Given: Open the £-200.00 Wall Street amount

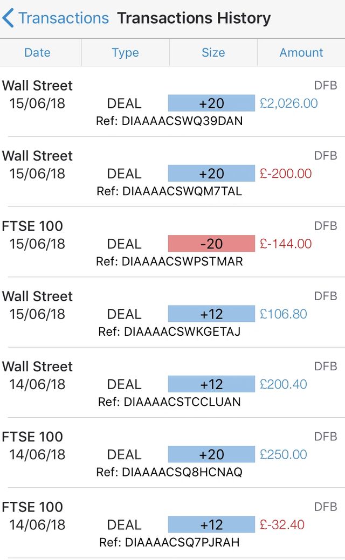Looking at the screenshot, I should pyautogui.click(x=286, y=174).
